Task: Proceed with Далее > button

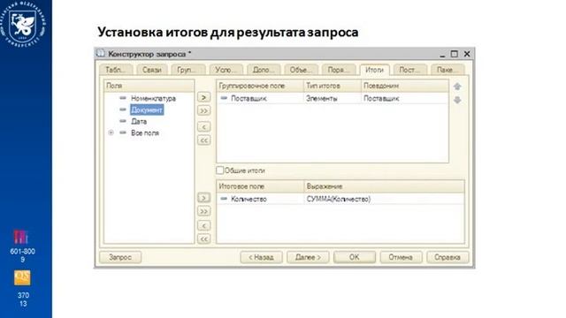Action: tap(308, 257)
